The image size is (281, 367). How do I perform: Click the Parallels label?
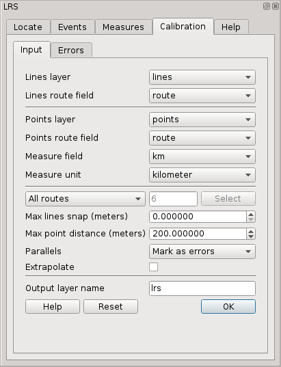(x=43, y=252)
